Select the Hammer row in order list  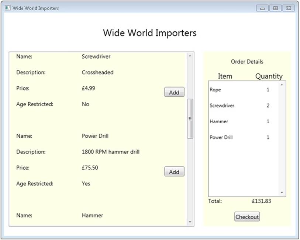pyautogui.click(x=244, y=121)
